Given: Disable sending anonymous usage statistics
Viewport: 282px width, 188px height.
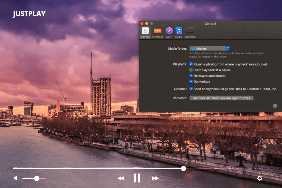Looking at the screenshot, I should tap(191, 89).
